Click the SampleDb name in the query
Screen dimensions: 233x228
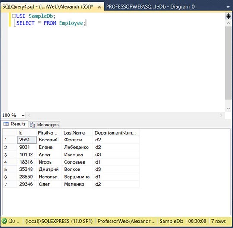[x=41, y=16]
